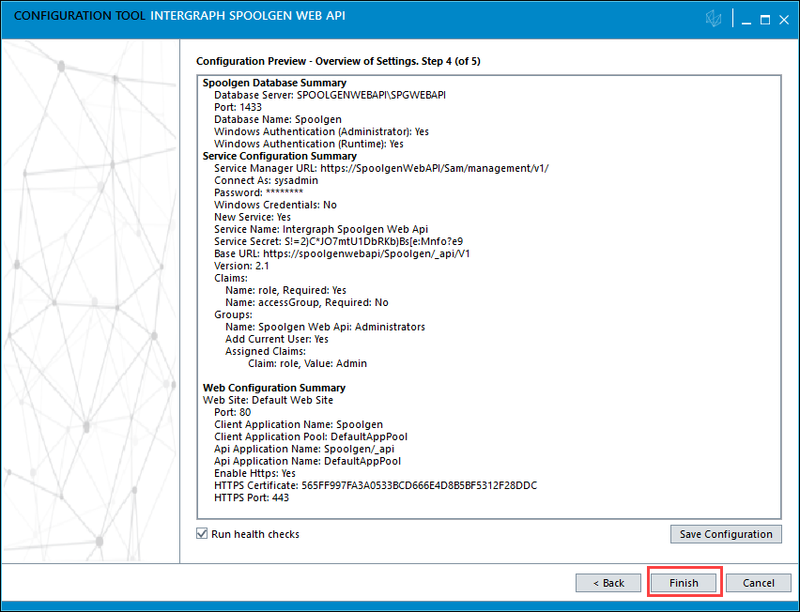Maximize the Configuration Tool window

(765, 20)
